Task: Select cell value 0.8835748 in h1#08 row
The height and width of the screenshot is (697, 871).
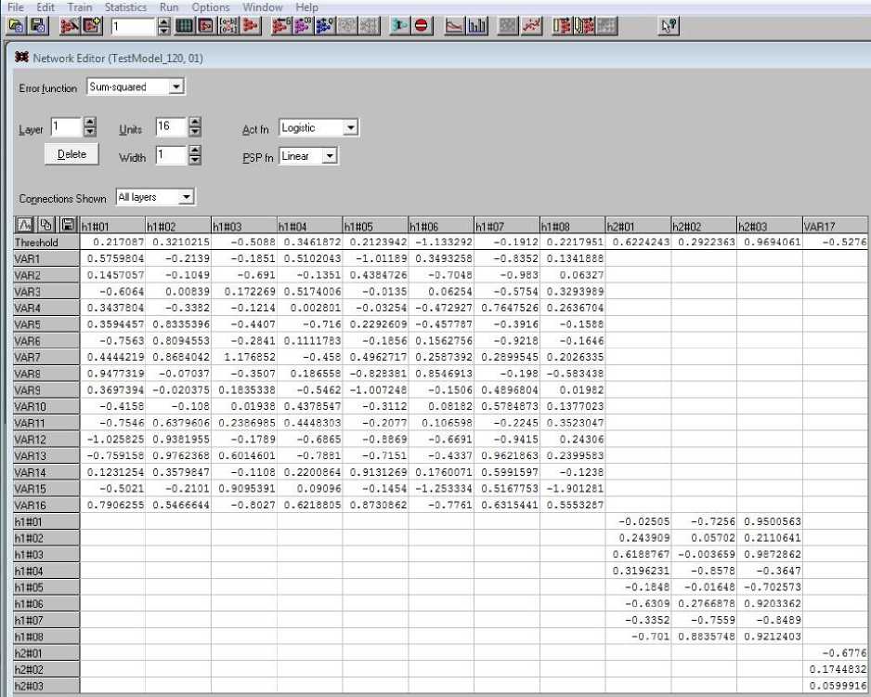Action: pos(704,637)
